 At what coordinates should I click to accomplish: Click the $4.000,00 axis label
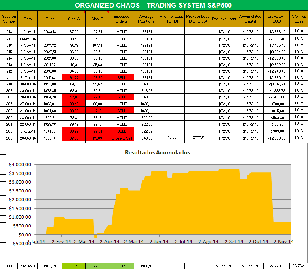click(x=20, y=165)
